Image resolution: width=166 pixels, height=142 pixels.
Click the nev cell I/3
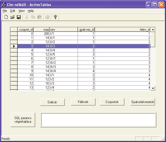[x=64, y=83]
